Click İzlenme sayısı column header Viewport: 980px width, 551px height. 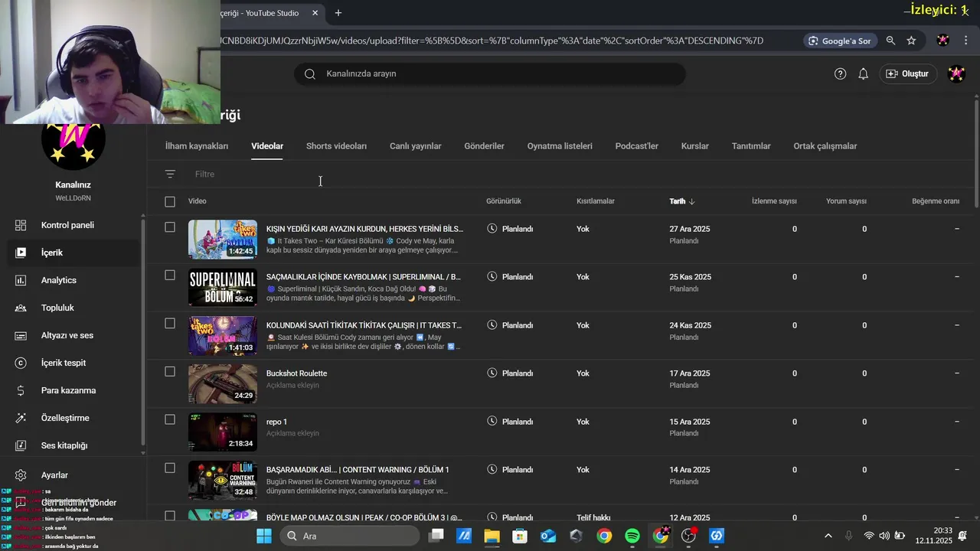tap(774, 201)
